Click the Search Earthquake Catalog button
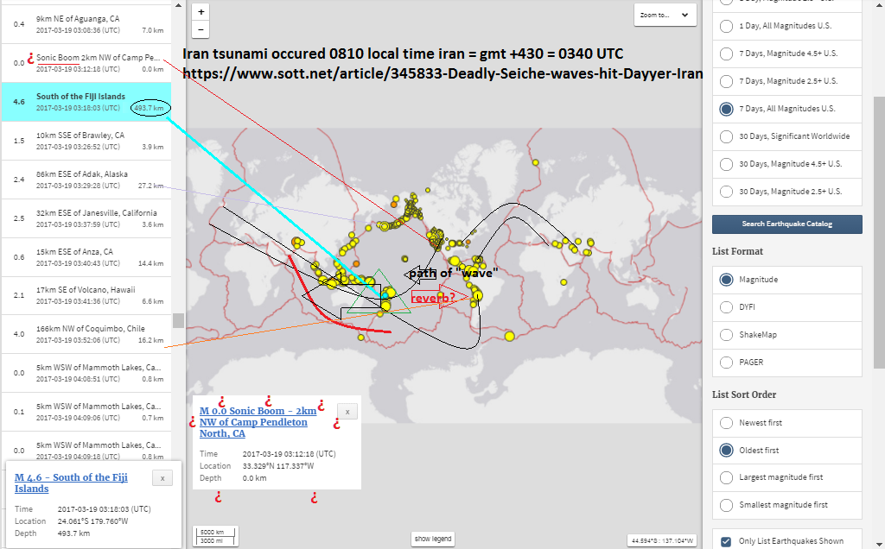The height and width of the screenshot is (549, 885). point(786,224)
